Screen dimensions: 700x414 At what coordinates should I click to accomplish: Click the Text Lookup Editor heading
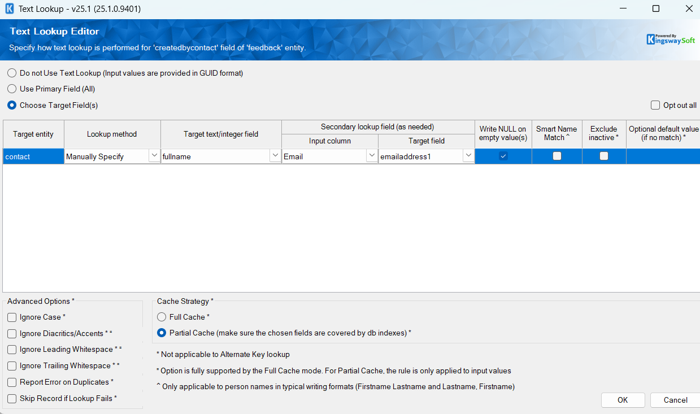click(54, 32)
